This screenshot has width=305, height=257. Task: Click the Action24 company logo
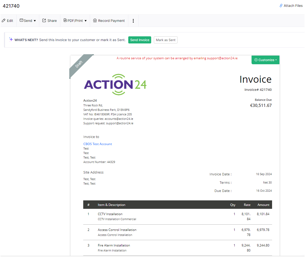click(115, 85)
